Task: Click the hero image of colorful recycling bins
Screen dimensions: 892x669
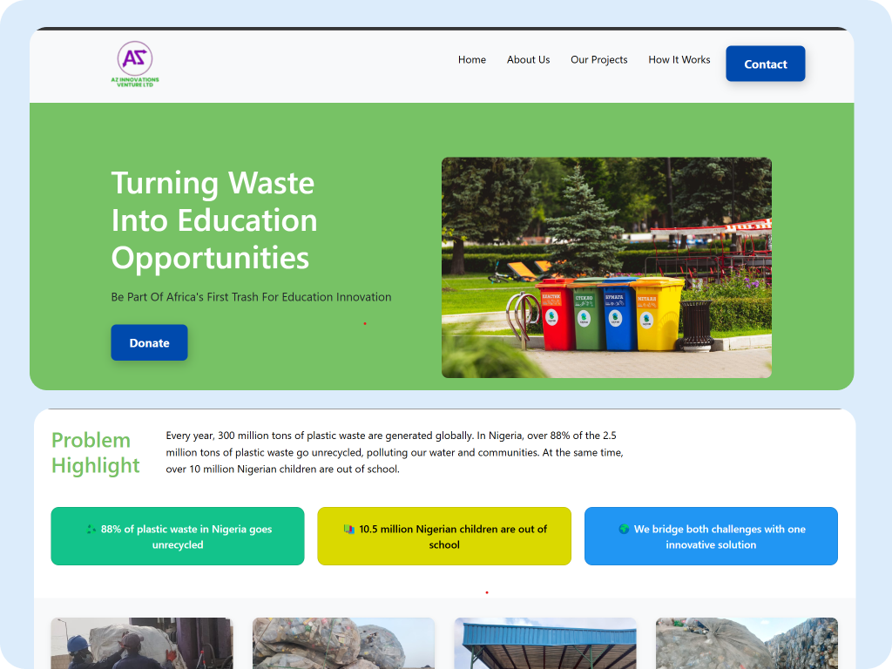Action: (606, 267)
